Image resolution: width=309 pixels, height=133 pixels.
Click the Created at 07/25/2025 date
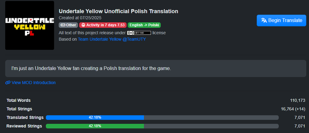point(80,18)
